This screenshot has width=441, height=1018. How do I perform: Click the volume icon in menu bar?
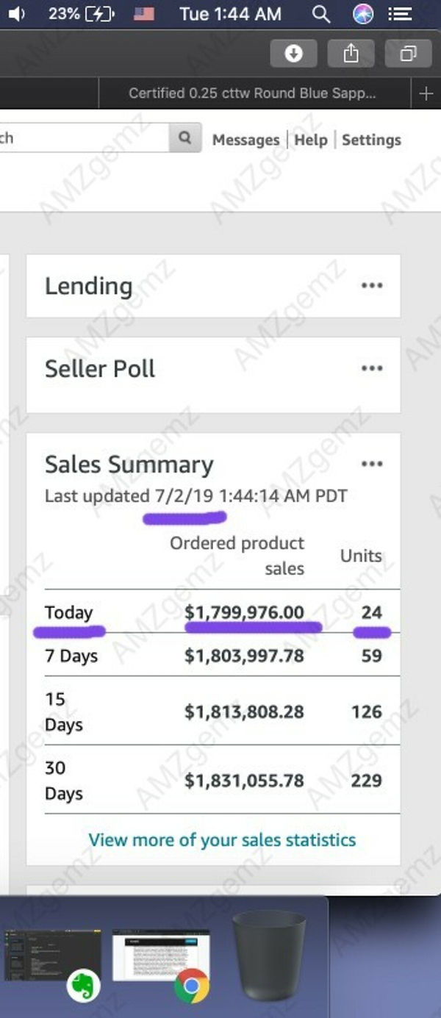pyautogui.click(x=16, y=14)
